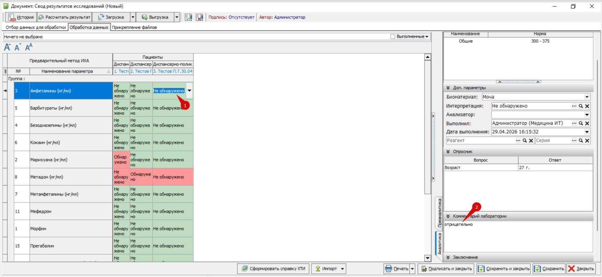Click Метадон third patient Не обнаружено cell
This screenshot has width=602, height=277.
click(x=173, y=177)
